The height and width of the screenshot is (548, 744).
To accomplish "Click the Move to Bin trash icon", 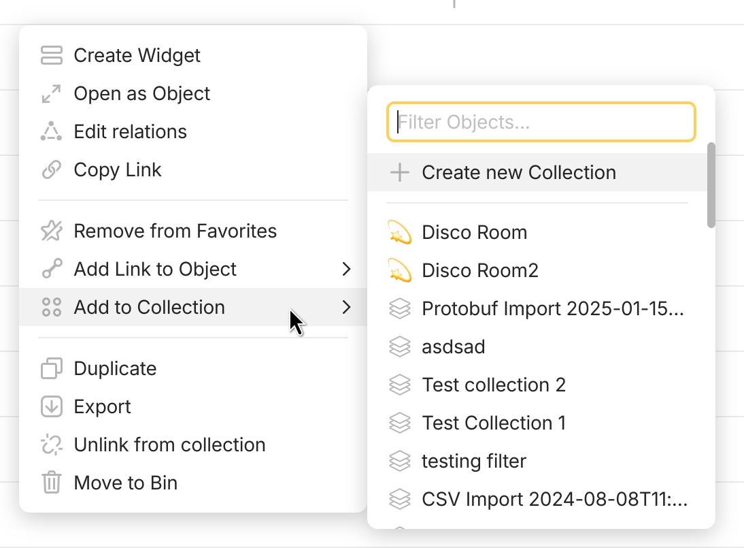I will coord(52,483).
